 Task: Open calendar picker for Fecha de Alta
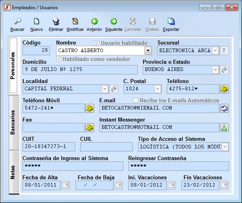(x=65, y=185)
